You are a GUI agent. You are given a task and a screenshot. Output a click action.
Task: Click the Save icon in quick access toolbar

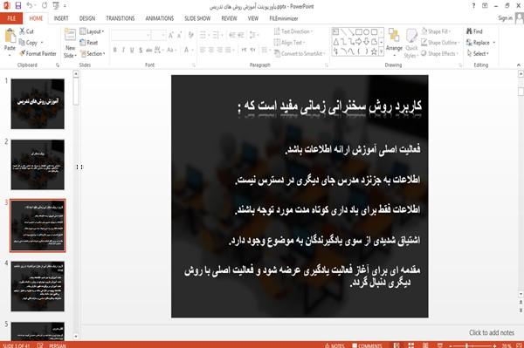click(18, 5)
